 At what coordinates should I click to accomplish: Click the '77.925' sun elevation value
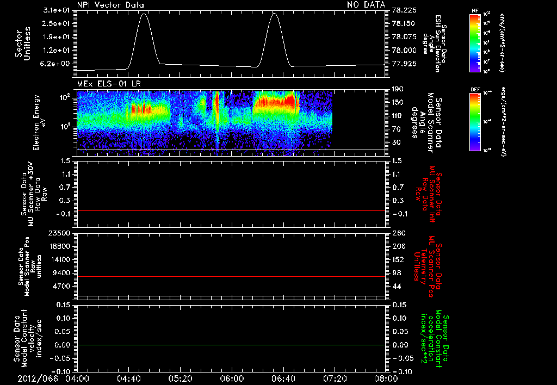[404, 64]
